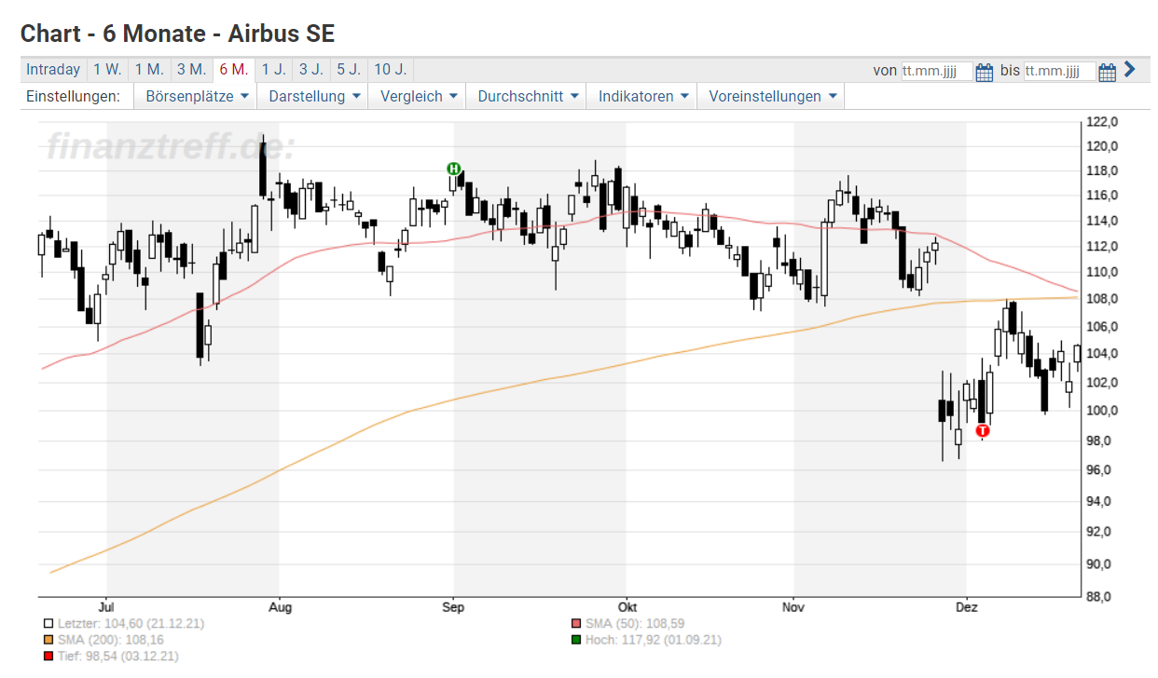Click the chart title 'Chart - 6 Monate - Airbus SE'
The height and width of the screenshot is (678, 1158).
[178, 34]
